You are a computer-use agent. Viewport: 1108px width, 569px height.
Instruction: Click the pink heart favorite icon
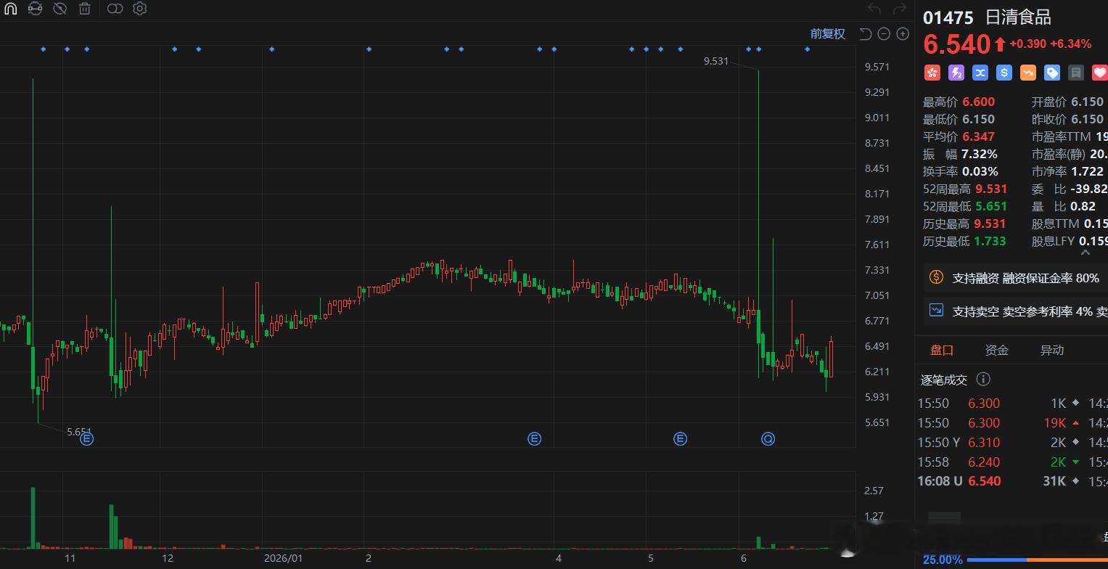(x=1100, y=72)
